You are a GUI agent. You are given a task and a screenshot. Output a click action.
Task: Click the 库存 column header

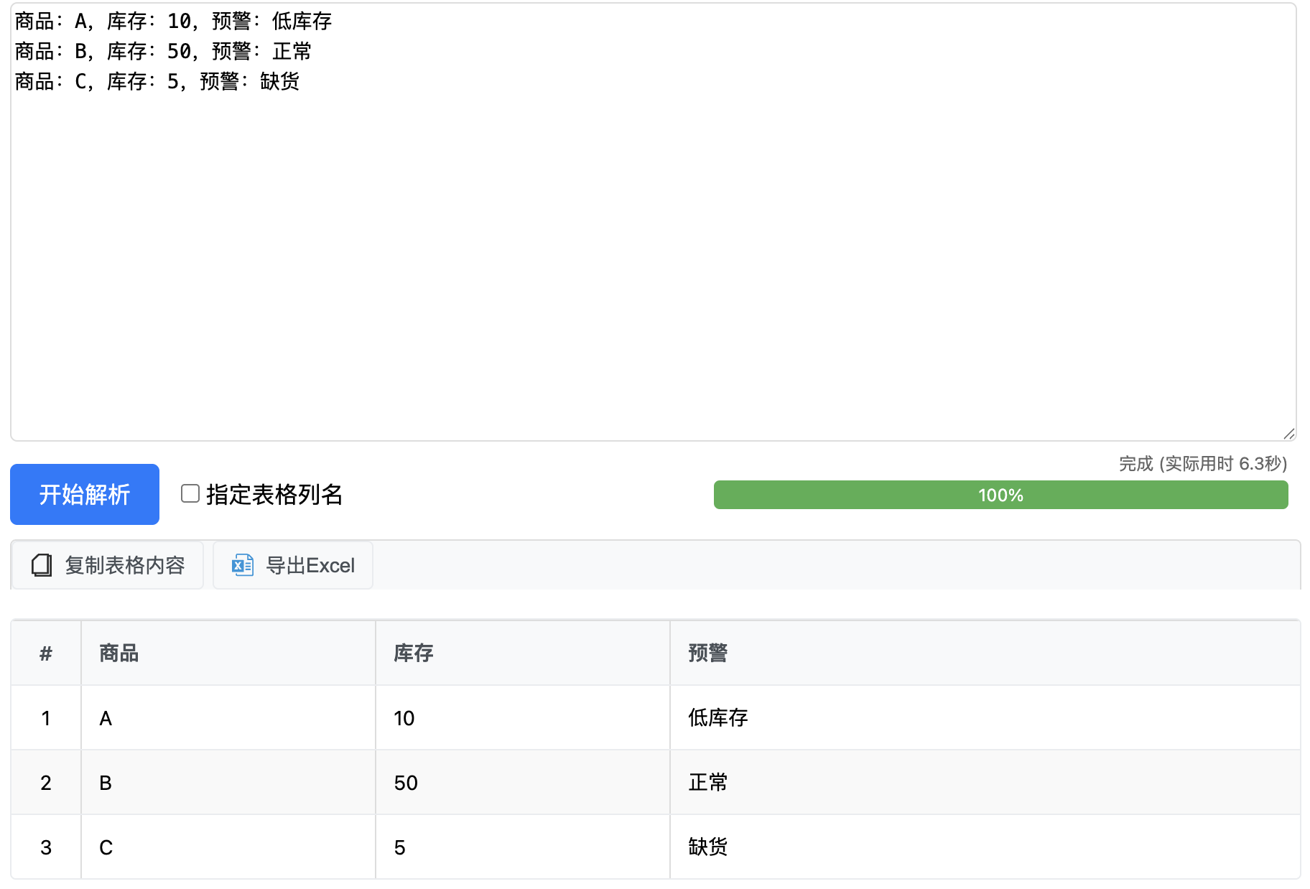point(523,653)
